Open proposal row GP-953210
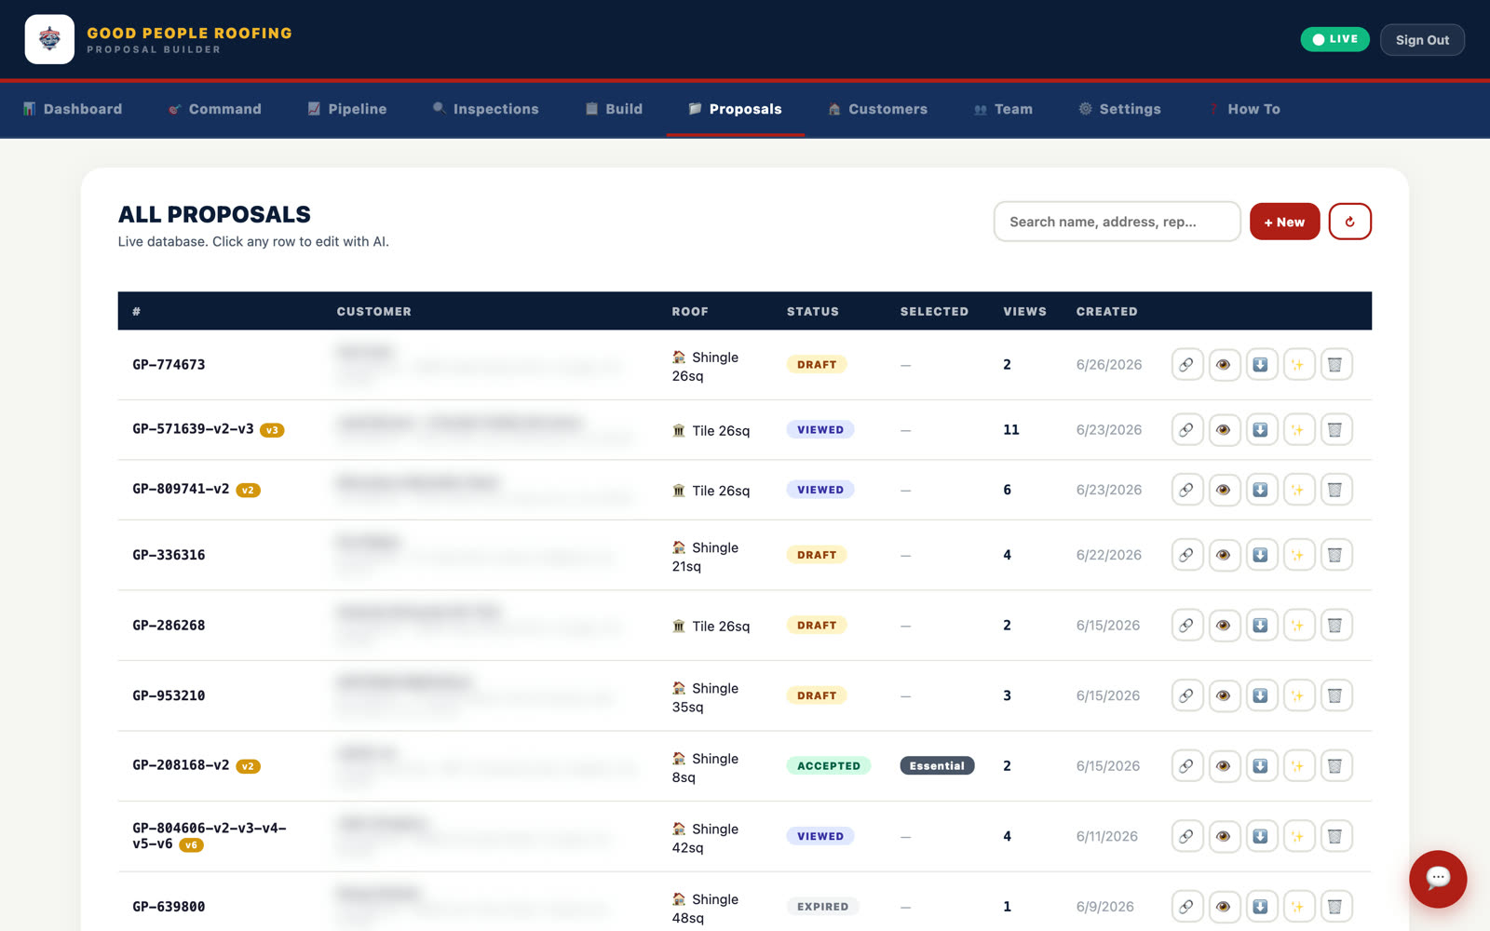Screen dimensions: 1490x931 click(744, 695)
